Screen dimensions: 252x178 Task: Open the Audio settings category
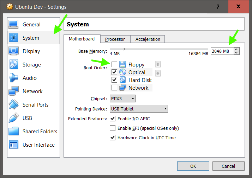[34, 78]
